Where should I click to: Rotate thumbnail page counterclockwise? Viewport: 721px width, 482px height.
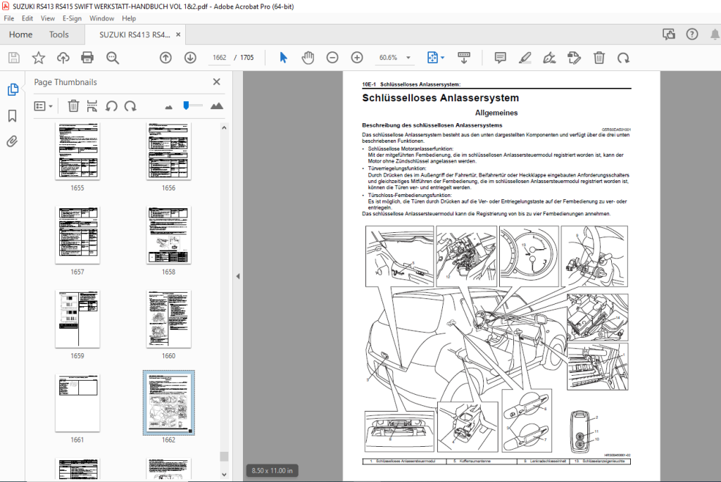(111, 106)
